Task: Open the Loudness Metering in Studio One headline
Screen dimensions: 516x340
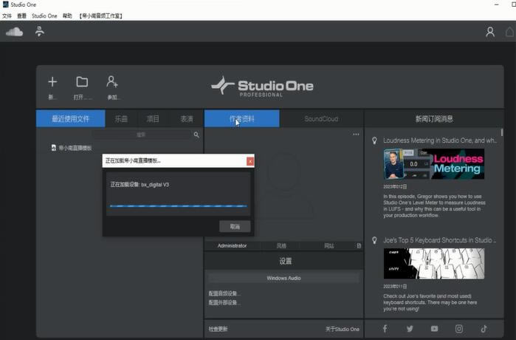Action: pyautogui.click(x=440, y=140)
